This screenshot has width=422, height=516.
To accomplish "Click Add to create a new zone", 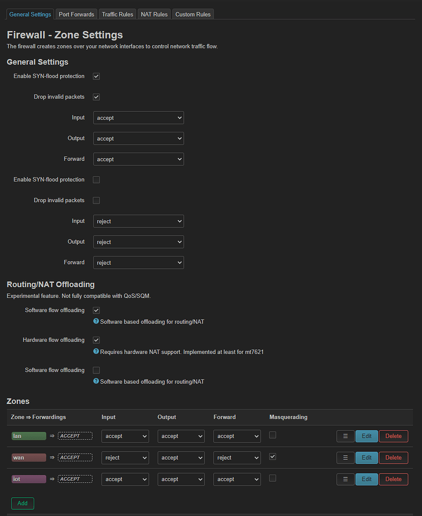I will 22,503.
